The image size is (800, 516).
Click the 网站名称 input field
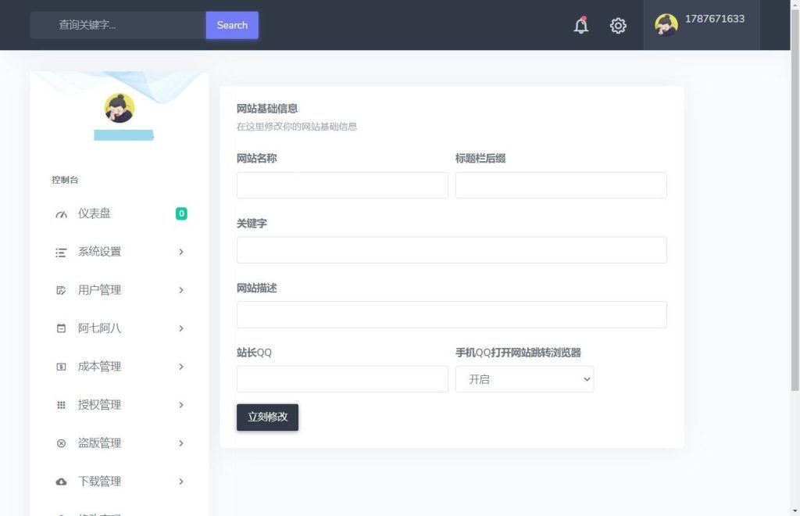click(x=341, y=185)
